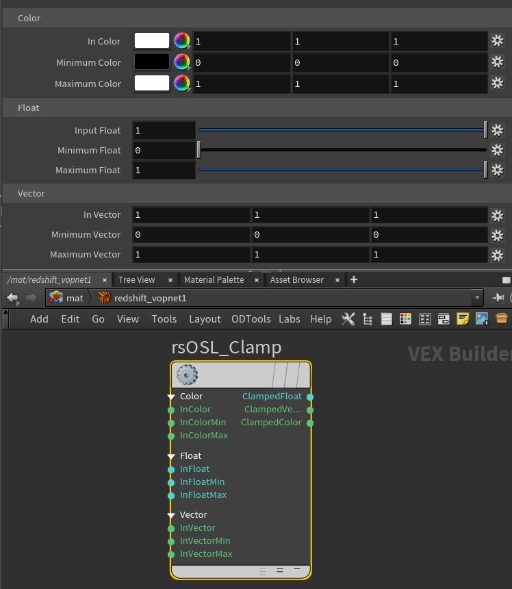The height and width of the screenshot is (589, 512).
Task: Click the Minimum Float slider handle
Action: click(x=199, y=150)
